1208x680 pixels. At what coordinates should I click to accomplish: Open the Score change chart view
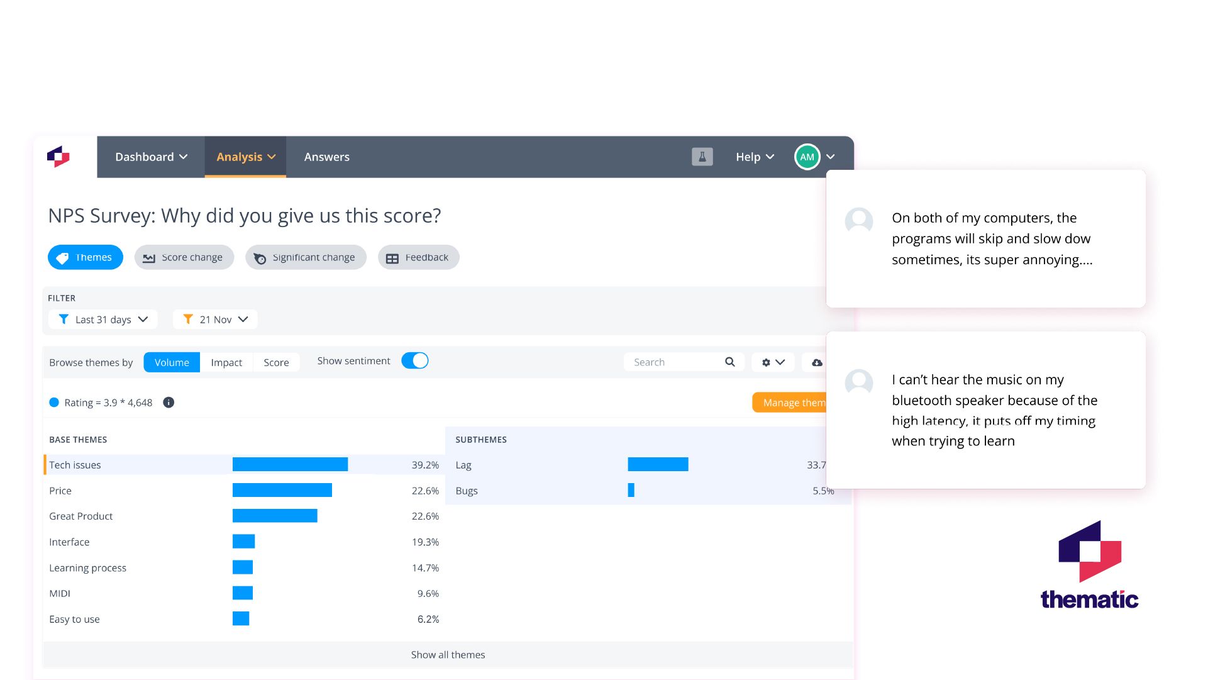(x=184, y=257)
